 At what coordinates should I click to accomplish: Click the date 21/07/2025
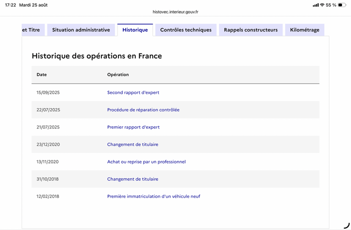[x=48, y=127]
